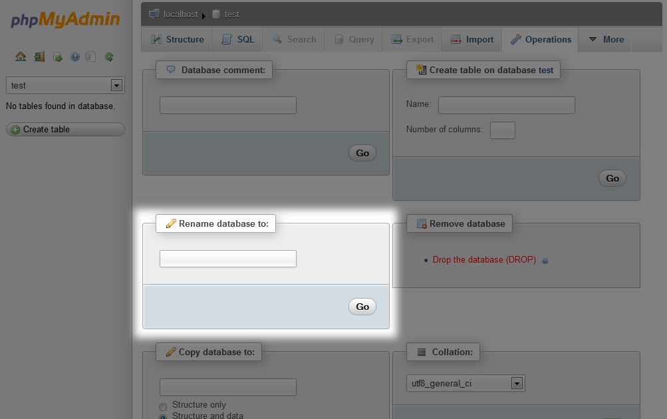
Task: Open the utf8_general_ci collation dropdown
Action: click(x=466, y=383)
